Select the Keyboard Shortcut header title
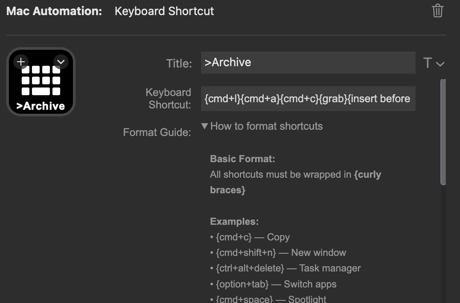 click(165, 11)
